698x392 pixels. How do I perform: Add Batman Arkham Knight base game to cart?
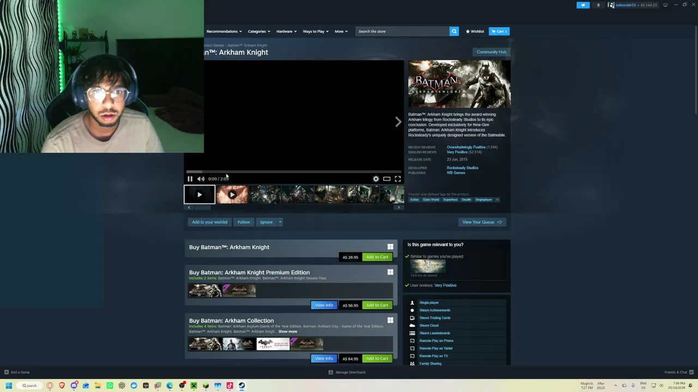click(x=377, y=257)
